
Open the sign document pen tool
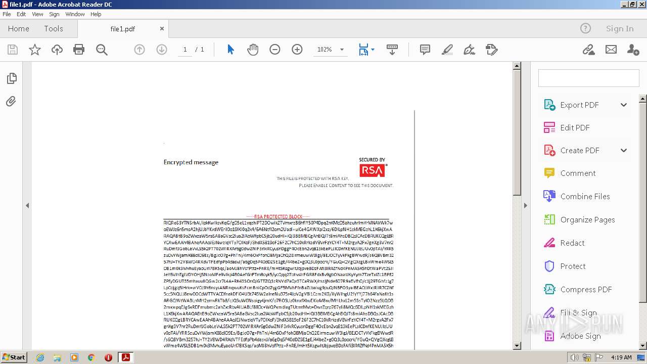[x=470, y=50]
